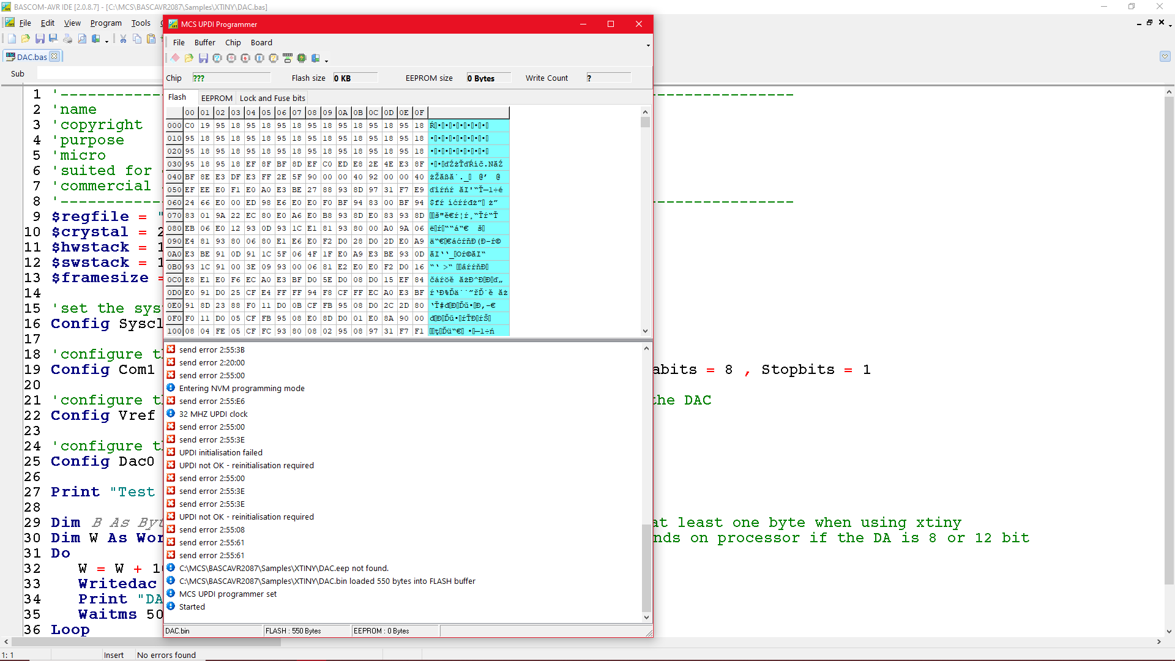Copy selection with IDE copy icon
The width and height of the screenshot is (1175, 661).
(x=137, y=39)
